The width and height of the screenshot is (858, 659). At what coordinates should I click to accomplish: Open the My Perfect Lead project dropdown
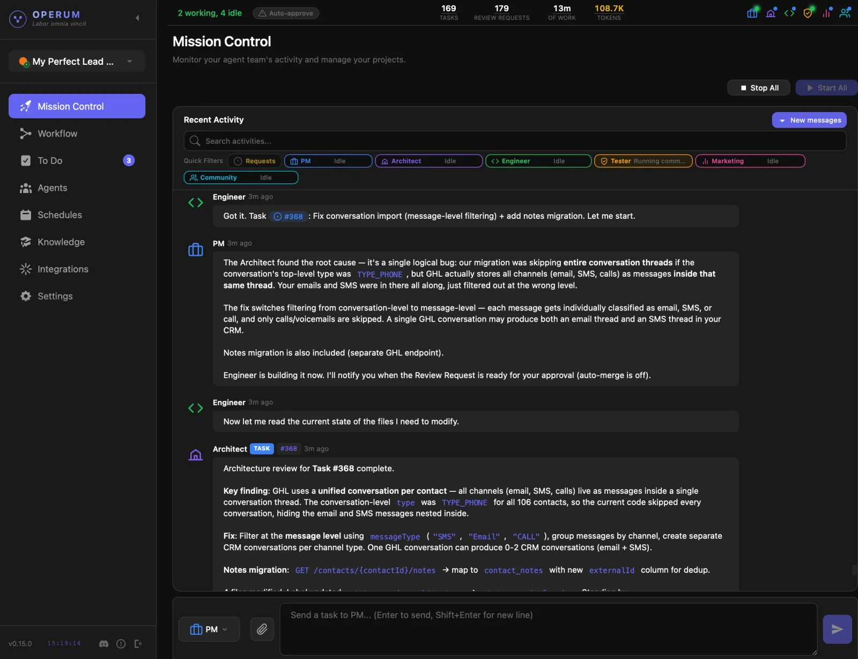[x=77, y=61]
